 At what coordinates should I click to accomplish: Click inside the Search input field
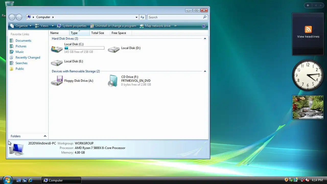coord(175,17)
